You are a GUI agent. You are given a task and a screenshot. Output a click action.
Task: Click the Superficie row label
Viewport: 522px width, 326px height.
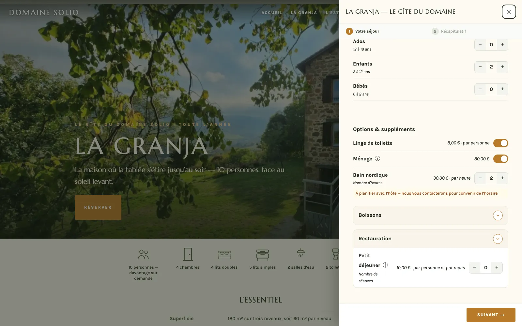[181, 319]
